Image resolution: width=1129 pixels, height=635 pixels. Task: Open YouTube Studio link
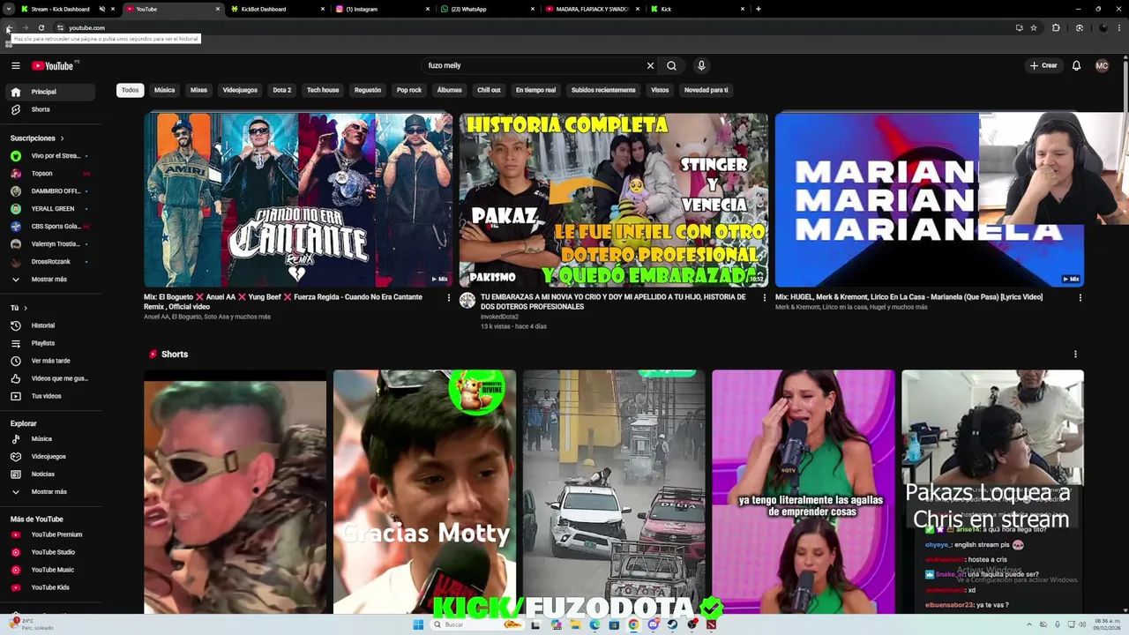coord(49,552)
